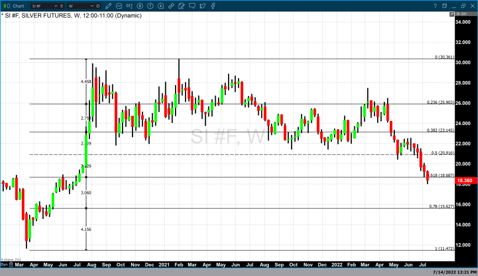Screen dimensions: 478x276
Task: Click the circled B toolbar icon
Action: (x=139, y=6)
